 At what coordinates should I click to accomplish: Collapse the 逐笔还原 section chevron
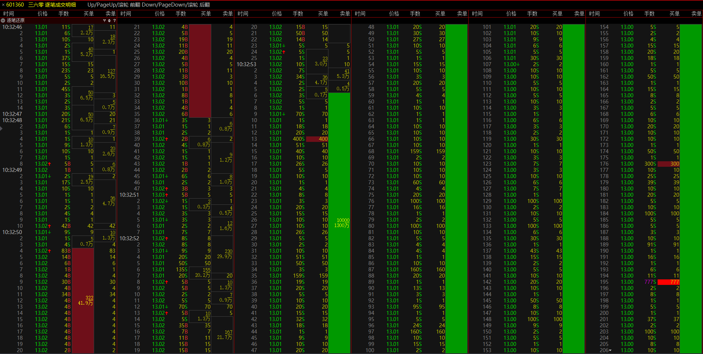pyautogui.click(x=3, y=20)
